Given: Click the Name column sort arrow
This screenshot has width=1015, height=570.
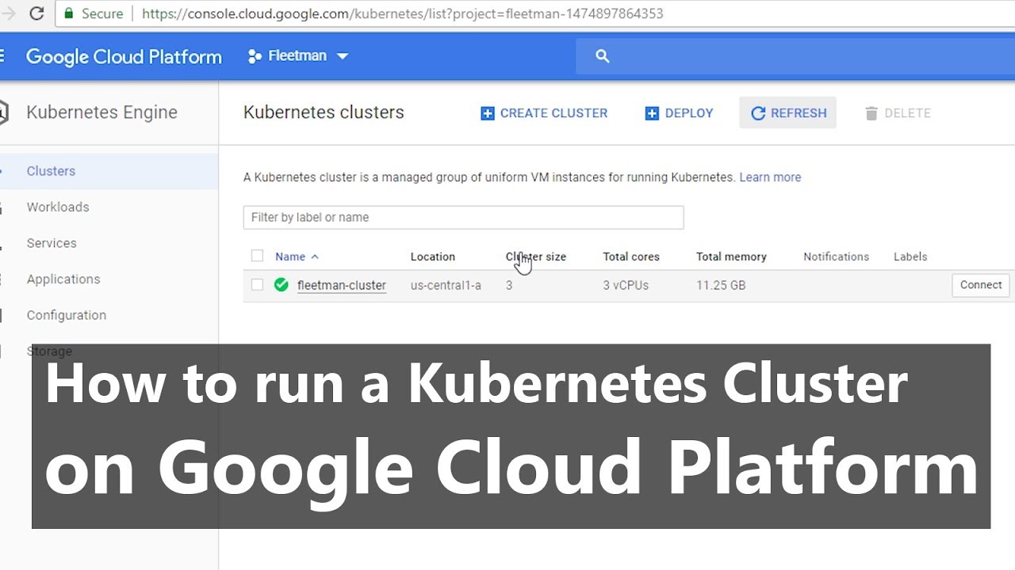Looking at the screenshot, I should coord(315,256).
